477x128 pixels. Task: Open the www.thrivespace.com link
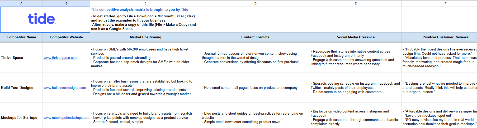(x=60, y=58)
